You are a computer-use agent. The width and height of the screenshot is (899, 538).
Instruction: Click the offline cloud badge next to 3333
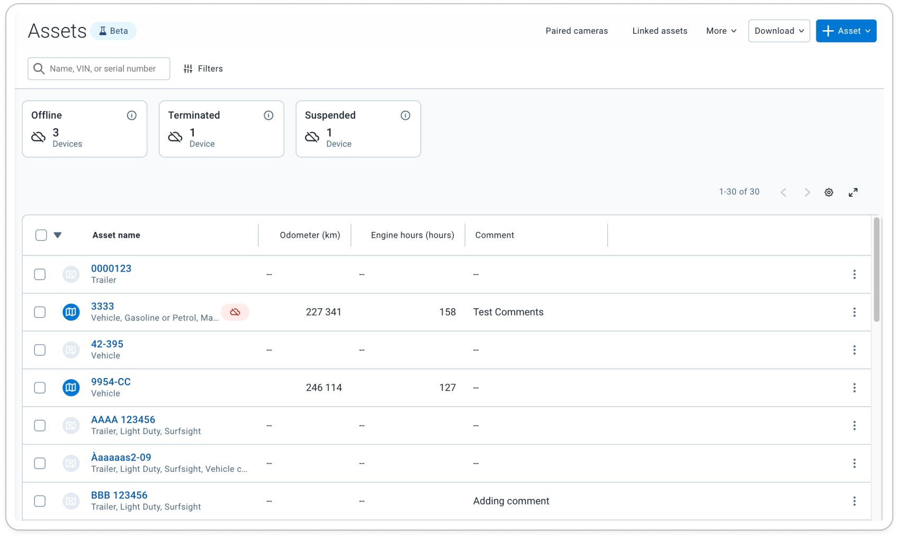[x=235, y=312]
